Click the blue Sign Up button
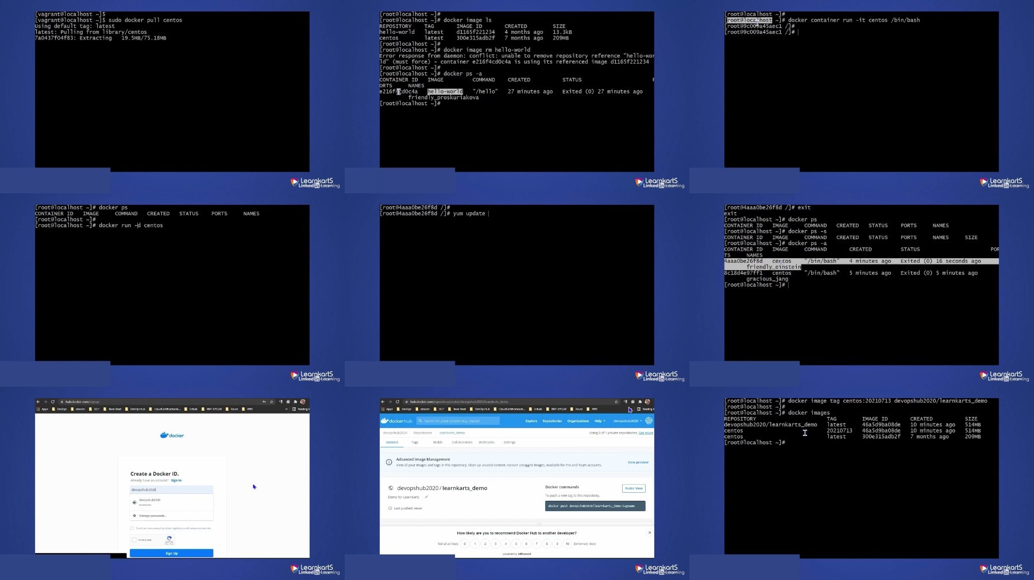This screenshot has width=1034, height=580. pyautogui.click(x=171, y=553)
